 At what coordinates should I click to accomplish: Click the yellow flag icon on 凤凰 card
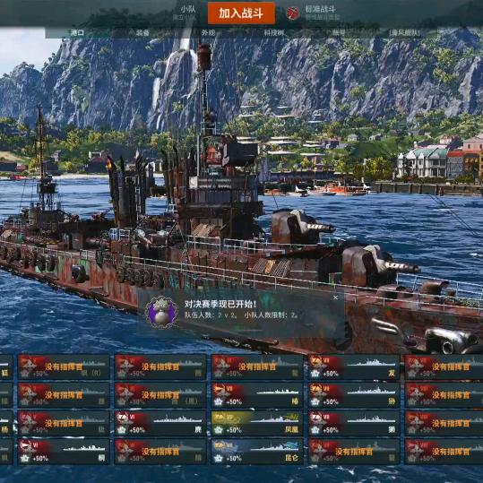coord(220,417)
